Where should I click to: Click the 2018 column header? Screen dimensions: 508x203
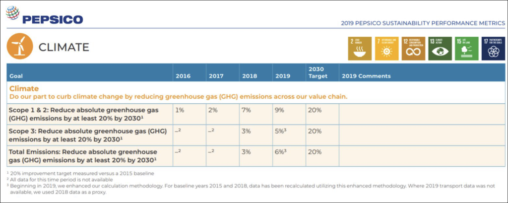249,76
